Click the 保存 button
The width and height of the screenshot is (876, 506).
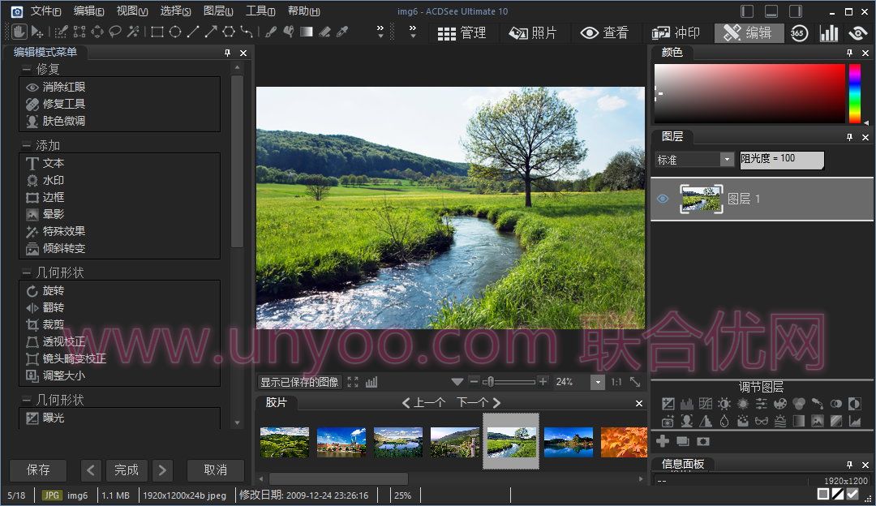click(x=38, y=470)
